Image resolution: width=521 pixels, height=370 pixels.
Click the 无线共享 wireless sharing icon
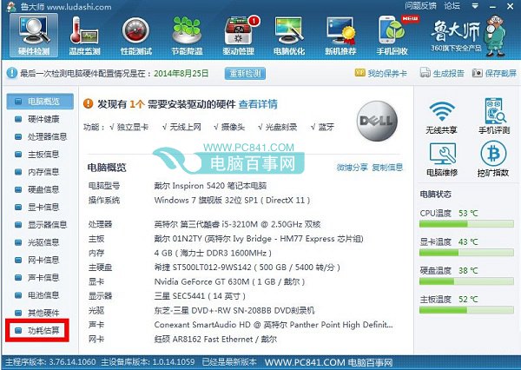pyautogui.click(x=441, y=116)
